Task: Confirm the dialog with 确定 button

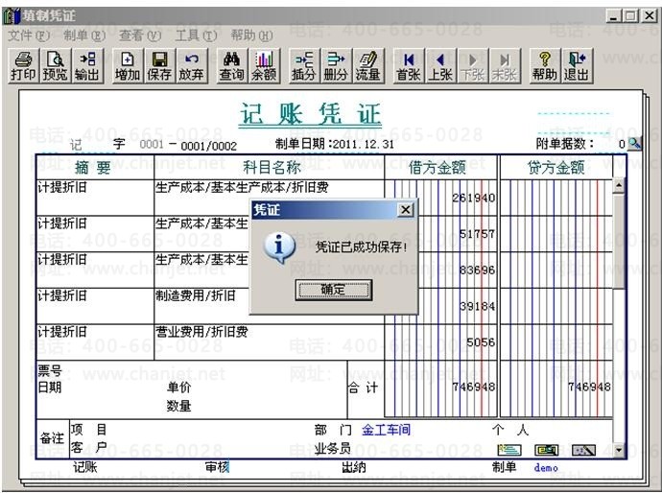Action: coord(334,290)
